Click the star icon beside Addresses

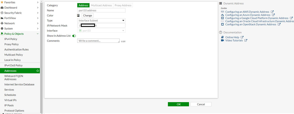[x=38, y=71]
